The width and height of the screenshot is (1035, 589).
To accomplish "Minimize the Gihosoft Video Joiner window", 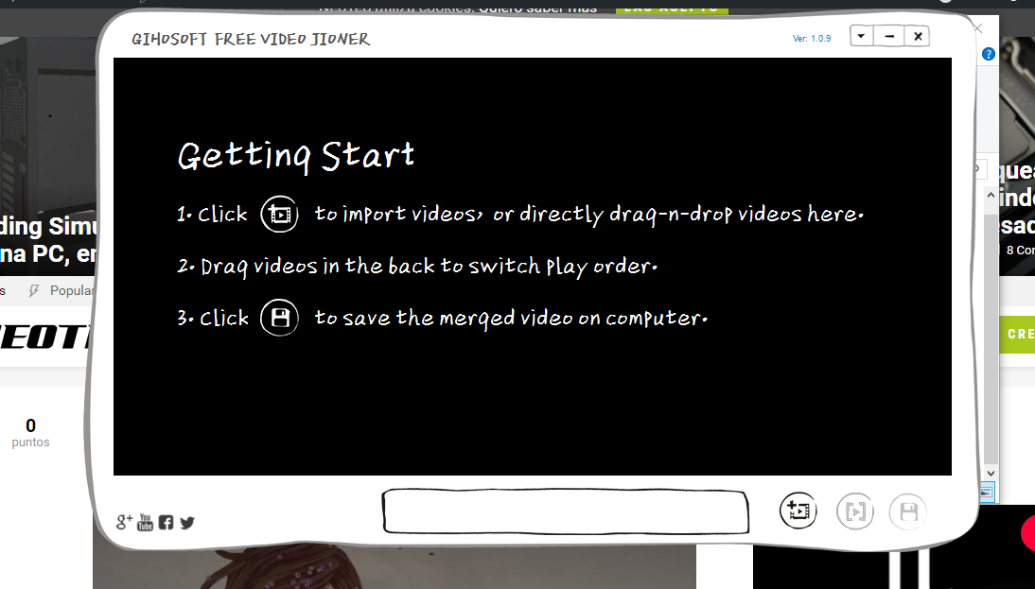I will (x=890, y=36).
